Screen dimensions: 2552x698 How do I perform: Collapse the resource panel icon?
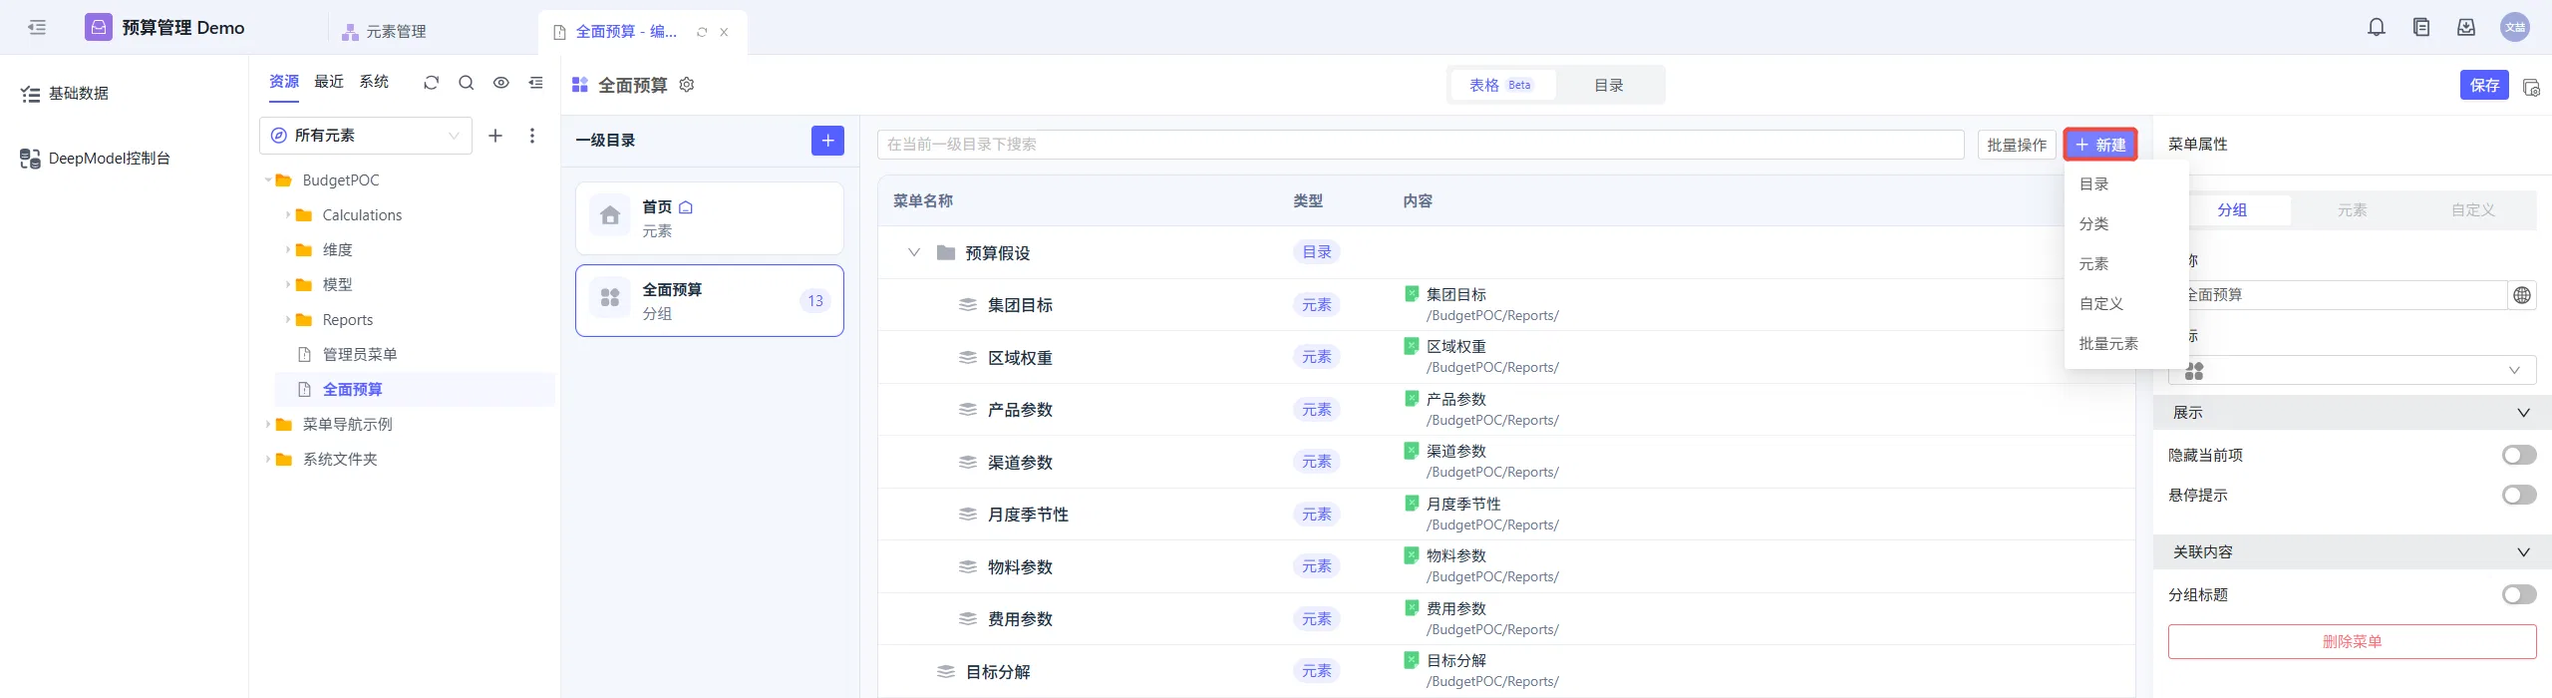(x=536, y=83)
